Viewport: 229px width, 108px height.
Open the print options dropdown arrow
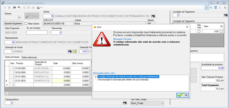coord(41,8)
